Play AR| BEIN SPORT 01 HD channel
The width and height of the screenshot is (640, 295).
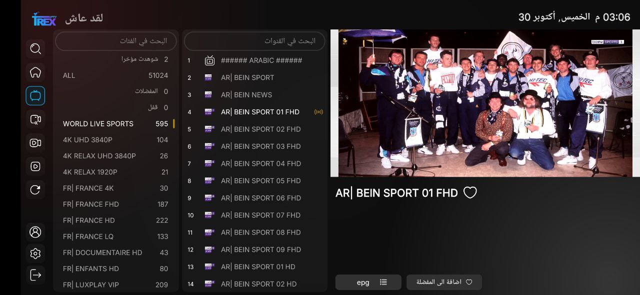255,267
